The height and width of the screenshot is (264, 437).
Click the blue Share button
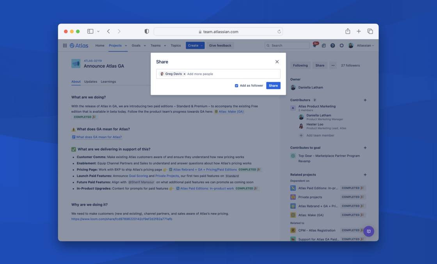pyautogui.click(x=273, y=86)
